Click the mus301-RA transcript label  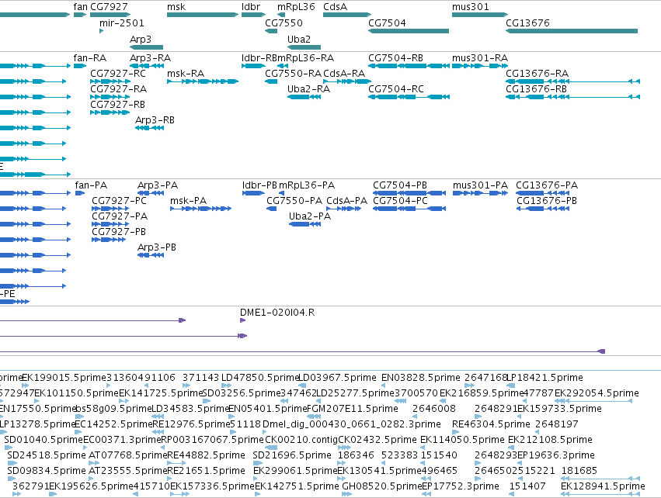tap(480, 57)
